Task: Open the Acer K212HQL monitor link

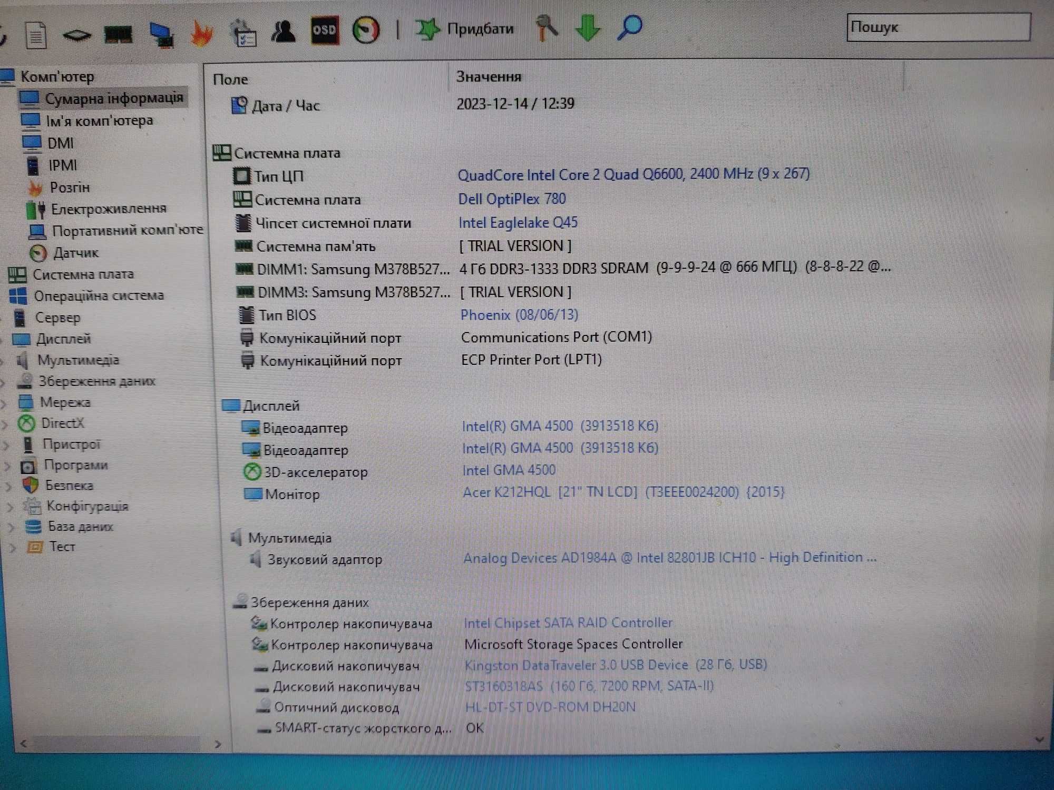Action: click(623, 492)
